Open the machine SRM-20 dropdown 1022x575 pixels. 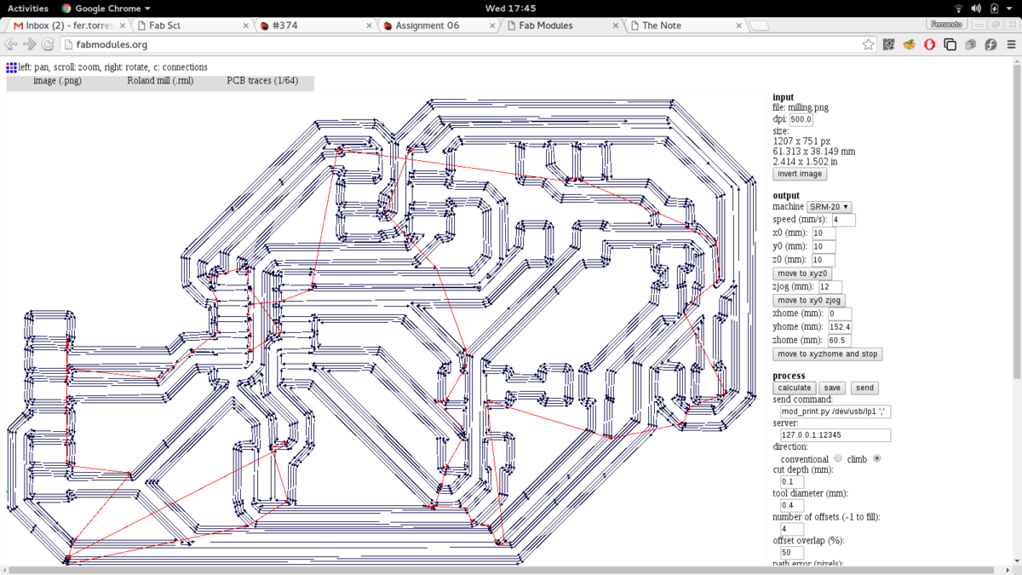tap(829, 207)
